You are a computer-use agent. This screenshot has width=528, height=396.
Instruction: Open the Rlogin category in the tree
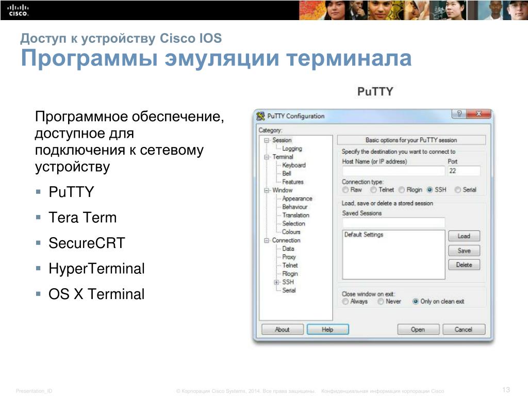290,274
